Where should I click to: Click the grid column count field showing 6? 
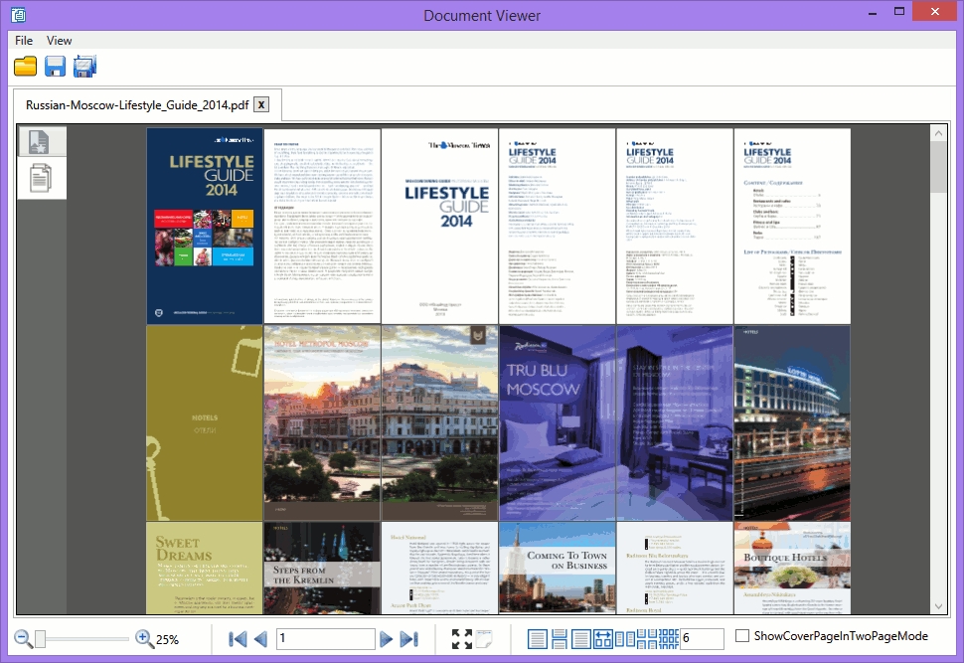pos(702,638)
